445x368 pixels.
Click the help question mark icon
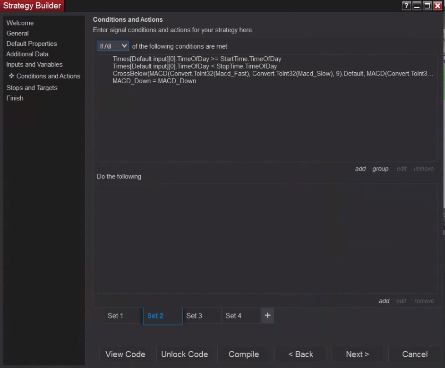pos(406,6)
